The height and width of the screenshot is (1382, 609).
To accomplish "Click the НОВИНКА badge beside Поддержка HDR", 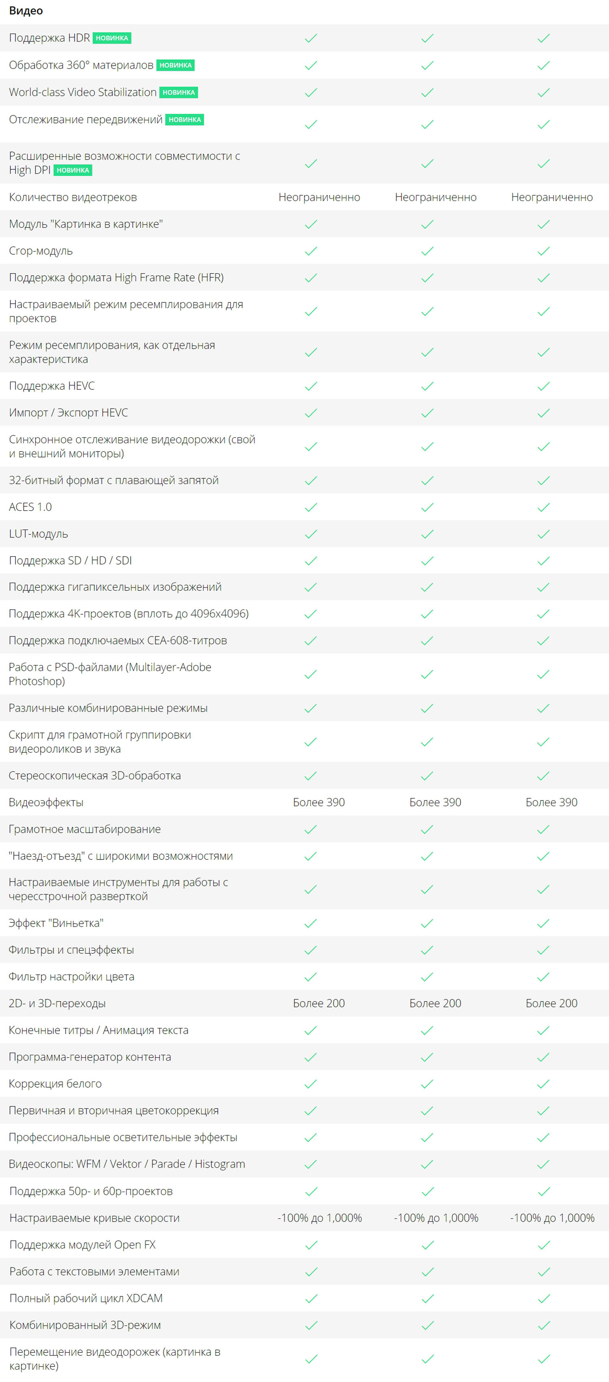I will pyautogui.click(x=112, y=38).
